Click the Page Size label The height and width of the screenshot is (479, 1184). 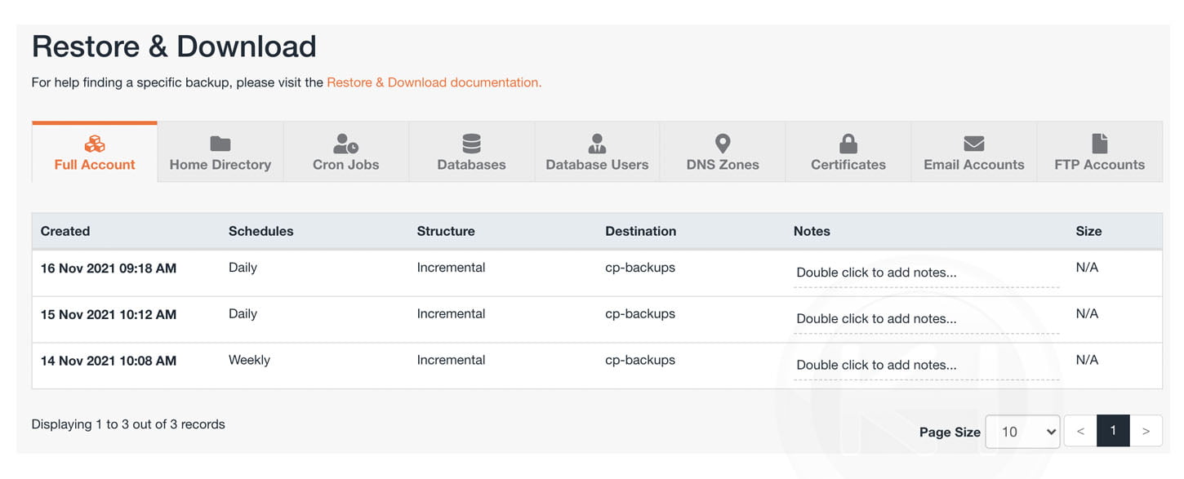(950, 432)
